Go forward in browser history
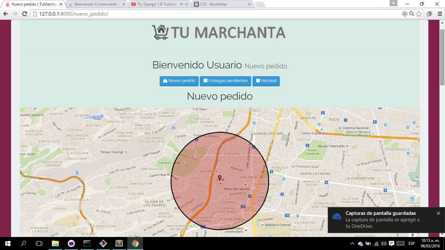Viewport: 445px width, 250px height. [x=15, y=14]
